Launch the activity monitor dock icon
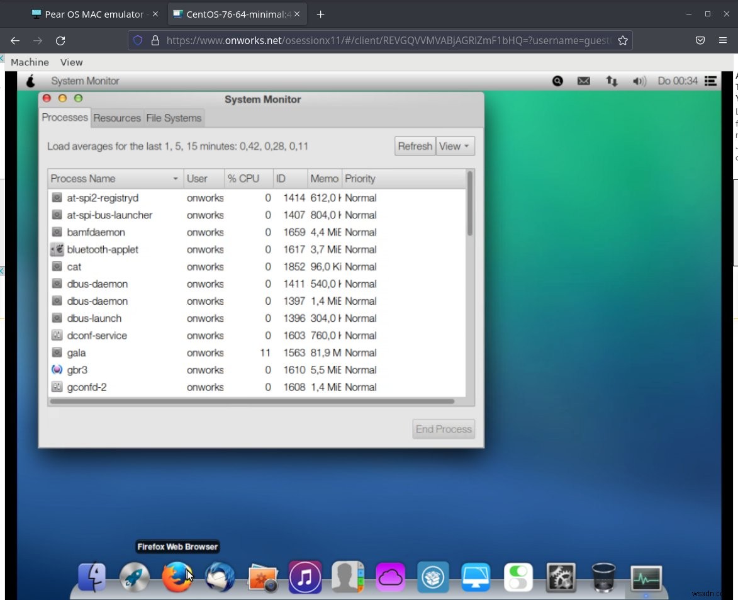 point(646,577)
